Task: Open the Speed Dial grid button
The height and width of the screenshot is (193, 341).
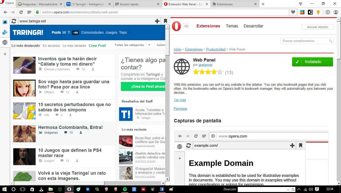Action: [29, 12]
